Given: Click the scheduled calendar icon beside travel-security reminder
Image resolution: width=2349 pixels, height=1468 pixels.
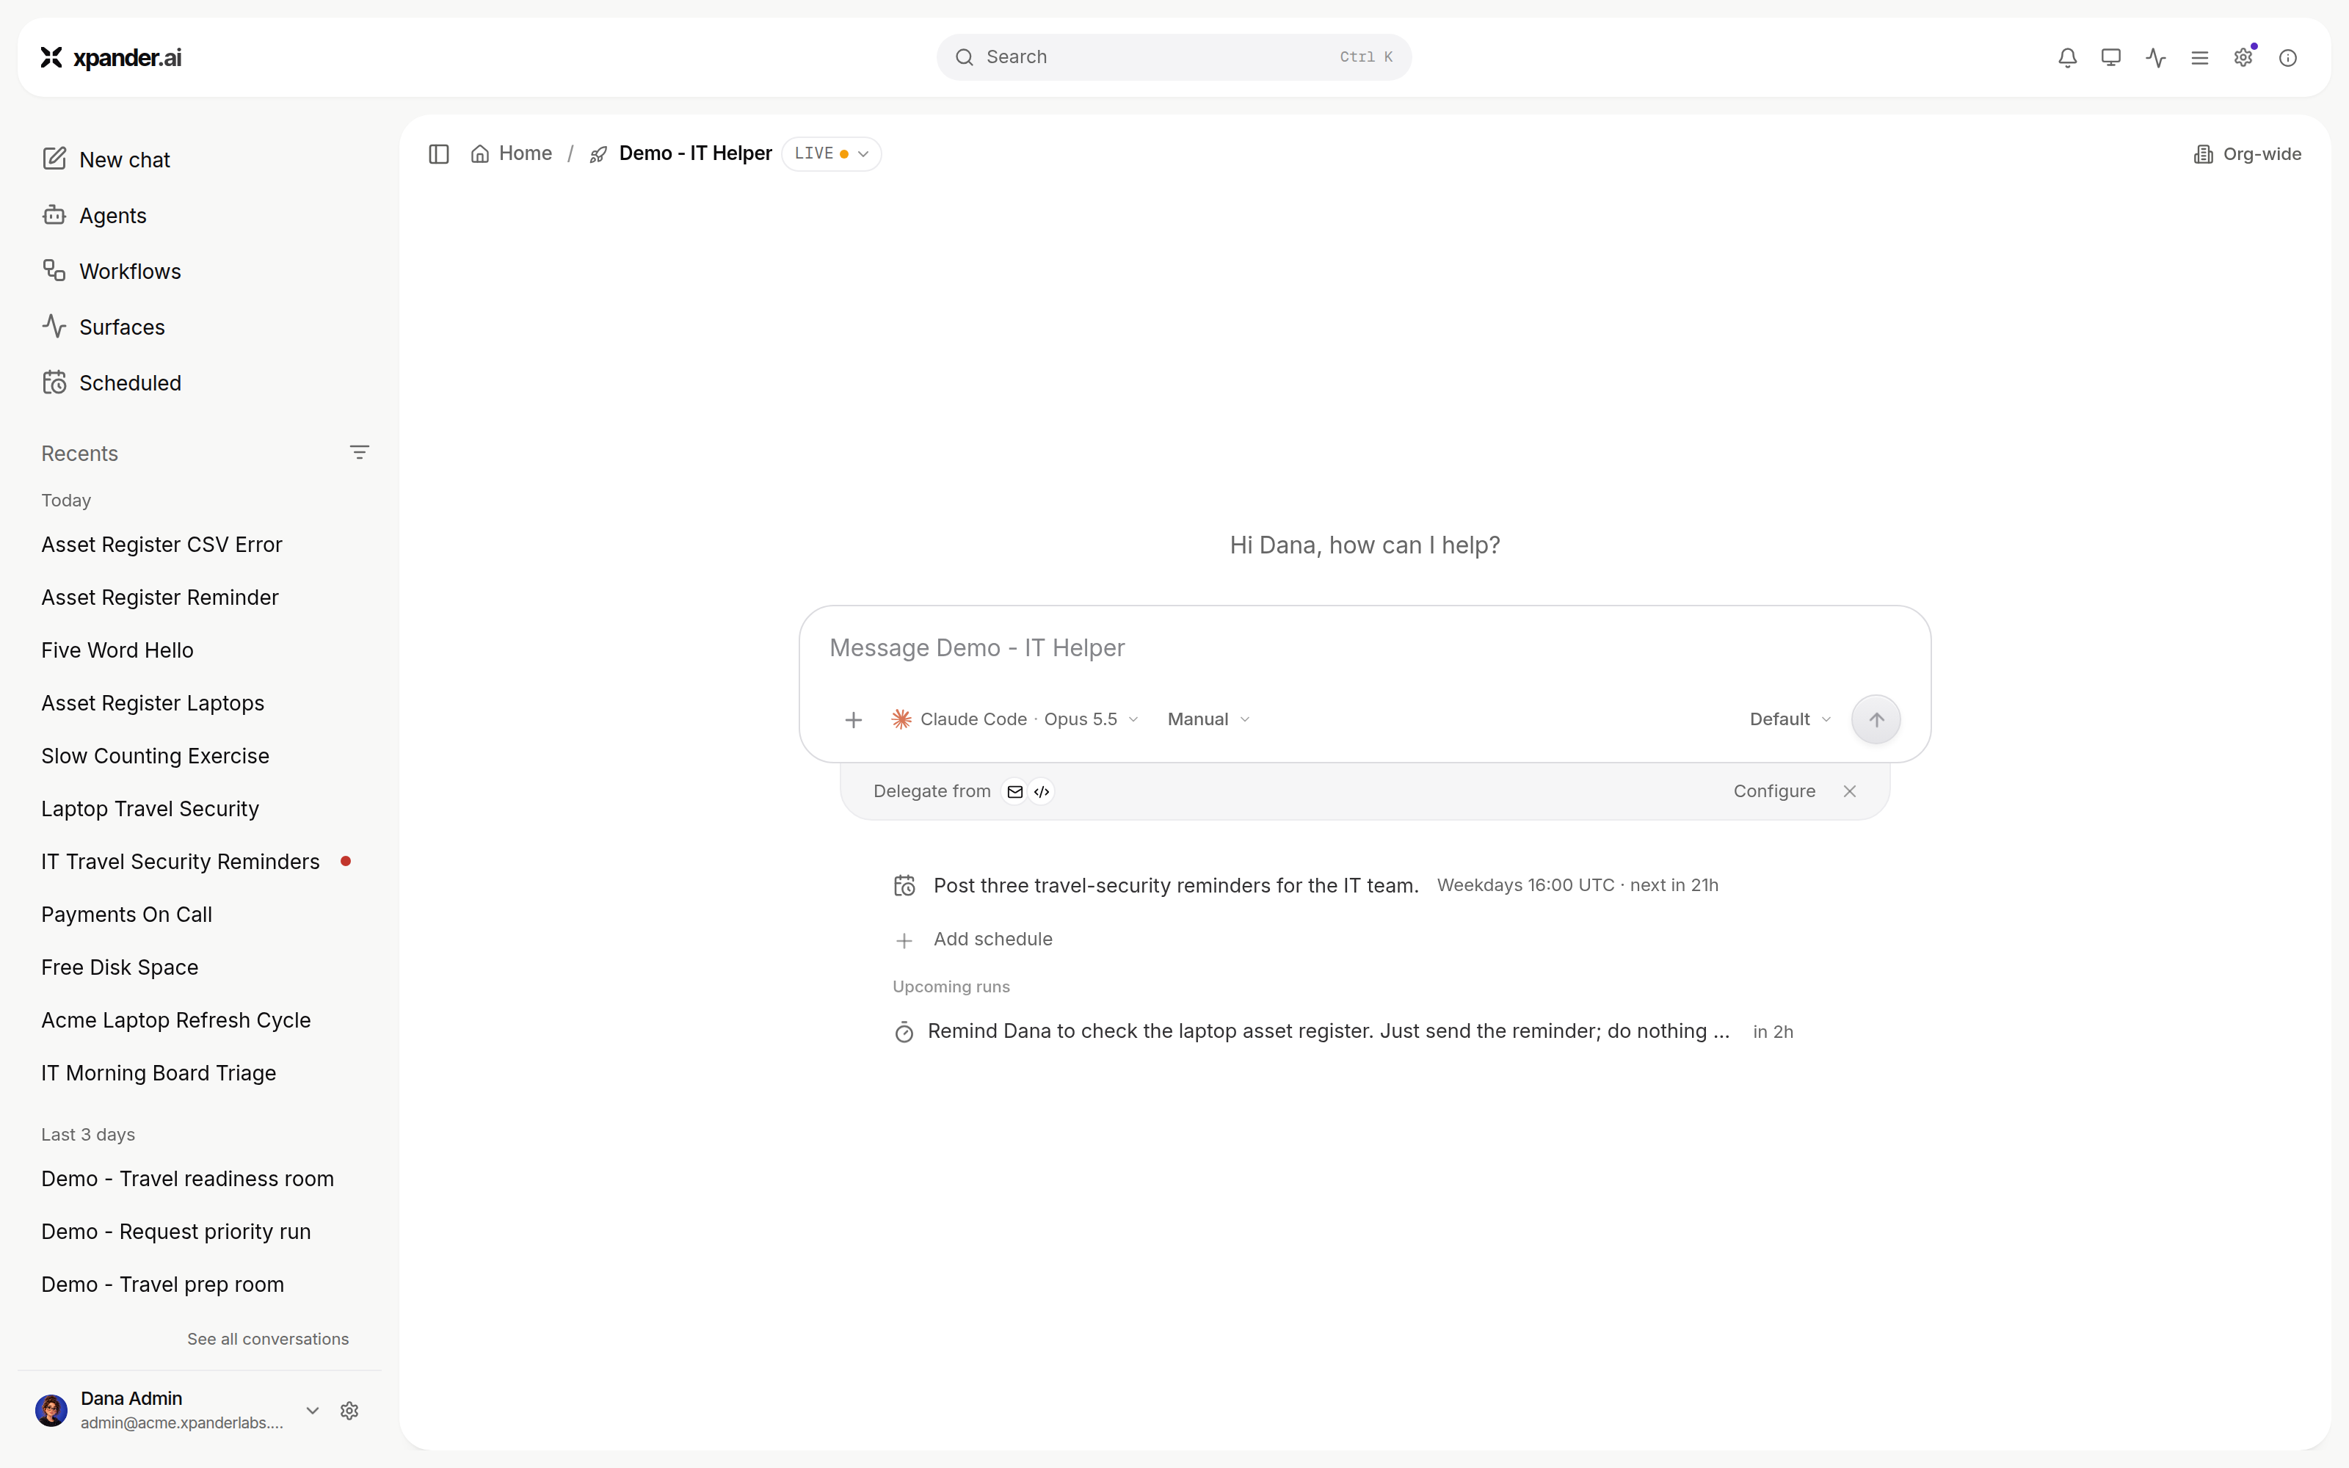Looking at the screenshot, I should pos(904,885).
